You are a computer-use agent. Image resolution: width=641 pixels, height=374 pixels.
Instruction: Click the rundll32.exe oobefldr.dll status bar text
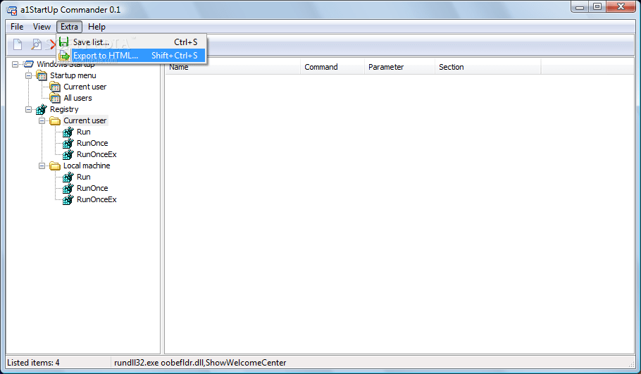pos(200,363)
